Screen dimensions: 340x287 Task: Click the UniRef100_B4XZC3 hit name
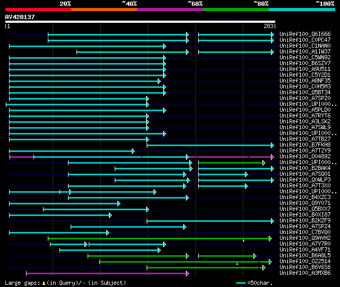(305, 198)
